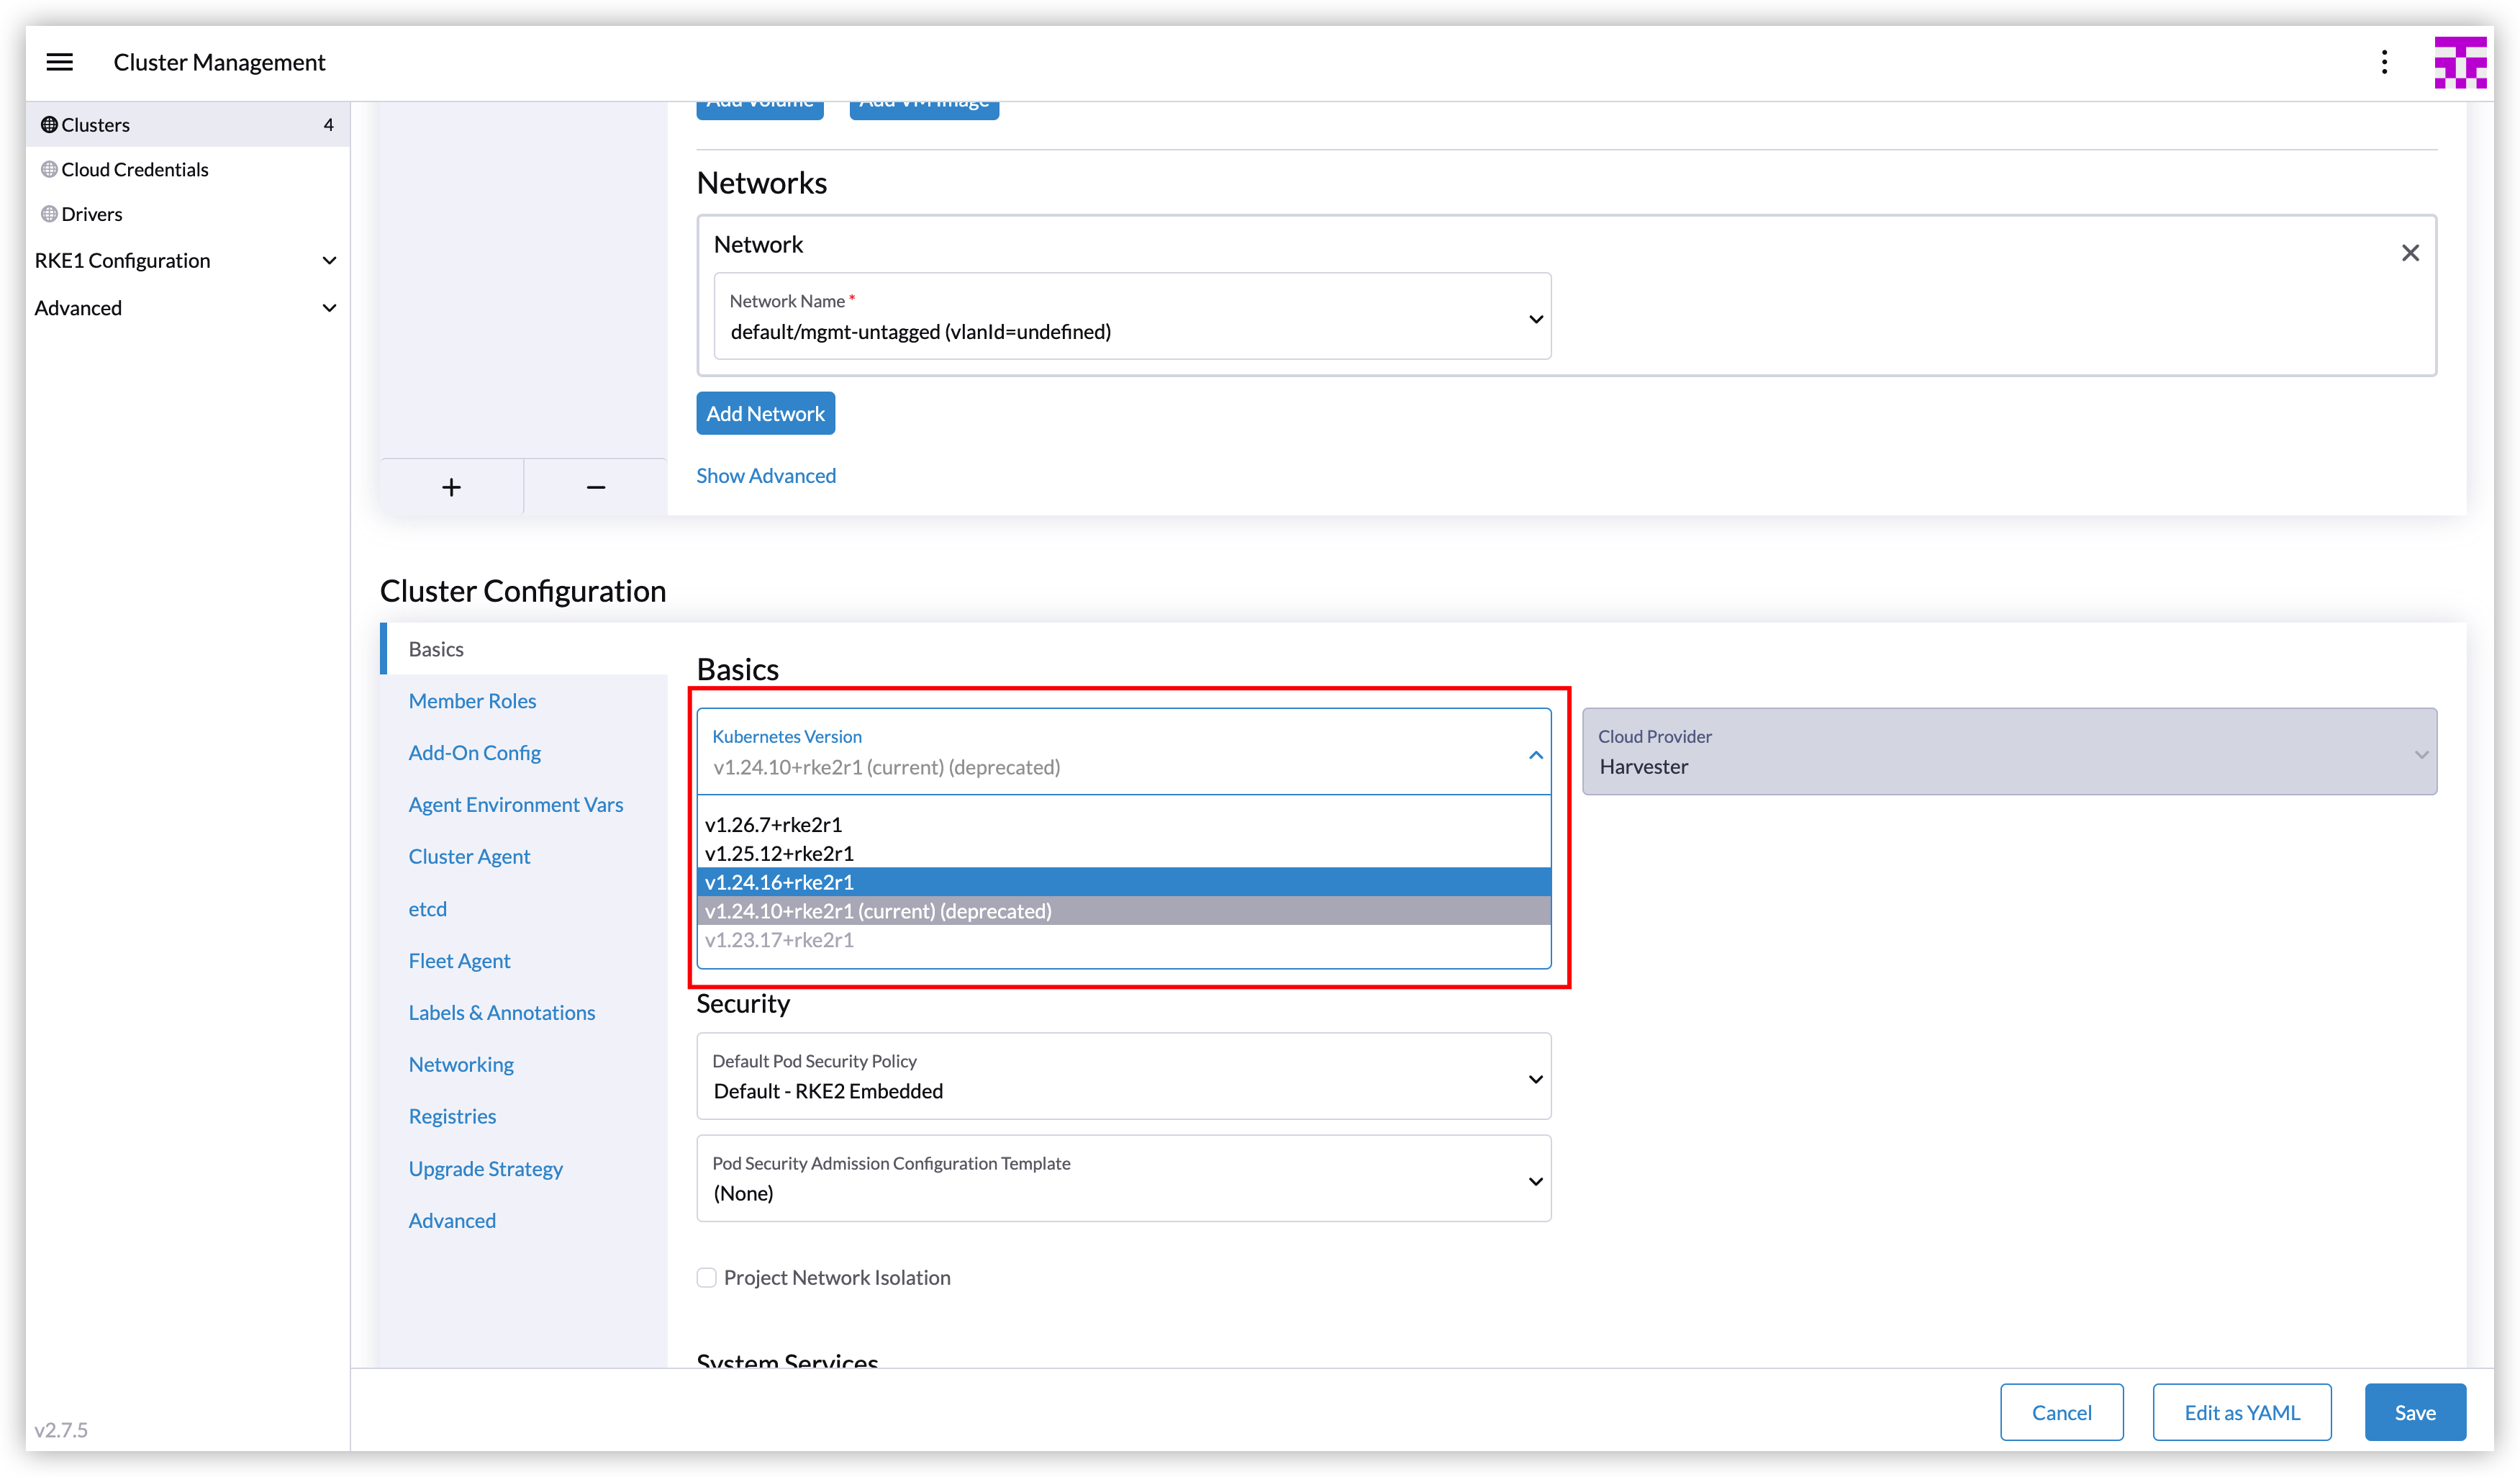Remove the Network entry with X
Viewport: 2520px width, 1477px height.
(2410, 253)
